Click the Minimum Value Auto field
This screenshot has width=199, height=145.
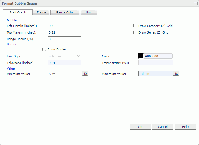[65, 74]
